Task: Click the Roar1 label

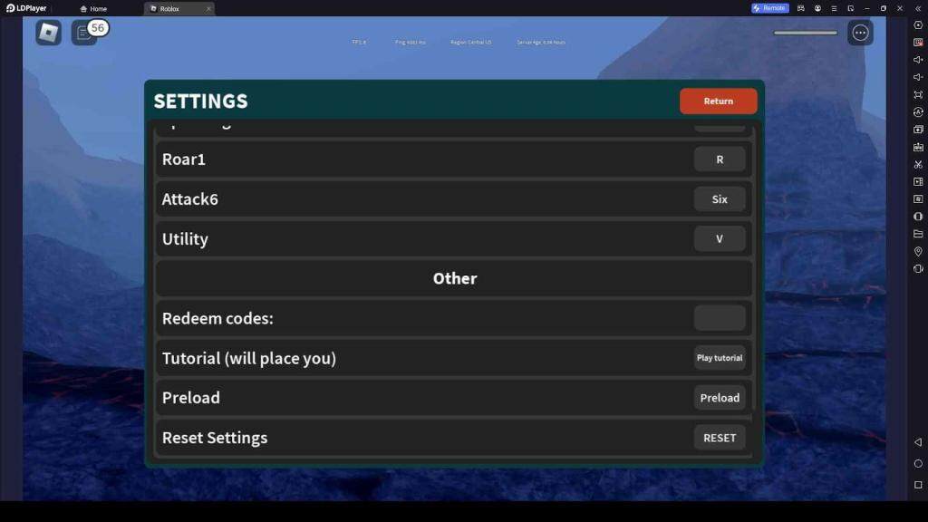Action: click(183, 159)
